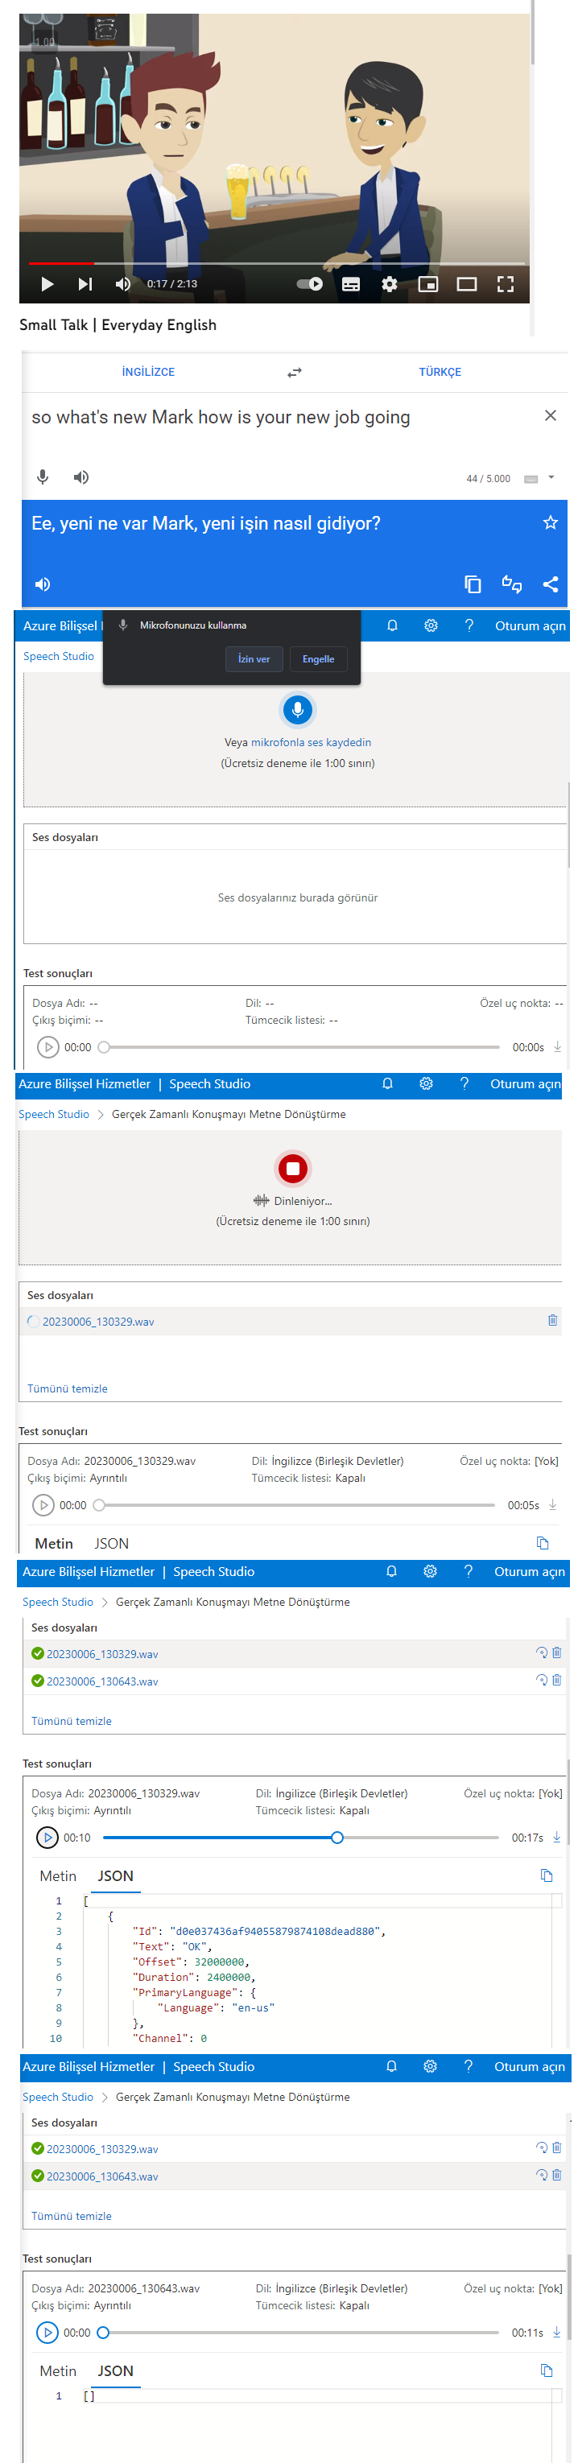Start voice input with the Translate microphone icon

44,477
